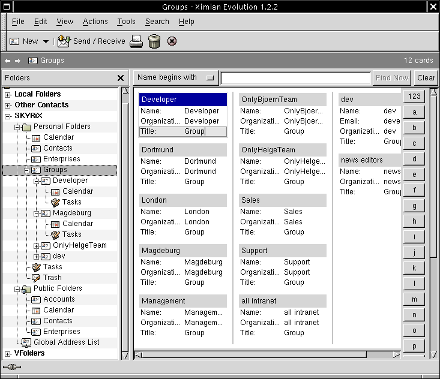Screen dimensions: 440x379
Task: Click the 123 alphabet index button
Action: pyautogui.click(x=414, y=97)
